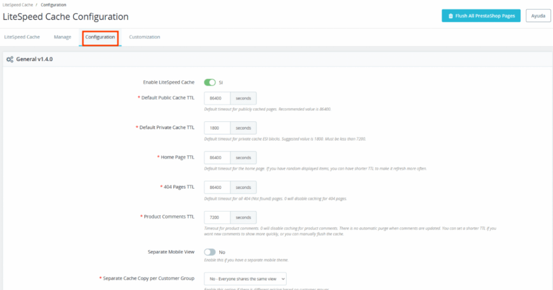Click seconds suffix of Default Public TTL
The height and width of the screenshot is (290, 553).
[244, 98]
